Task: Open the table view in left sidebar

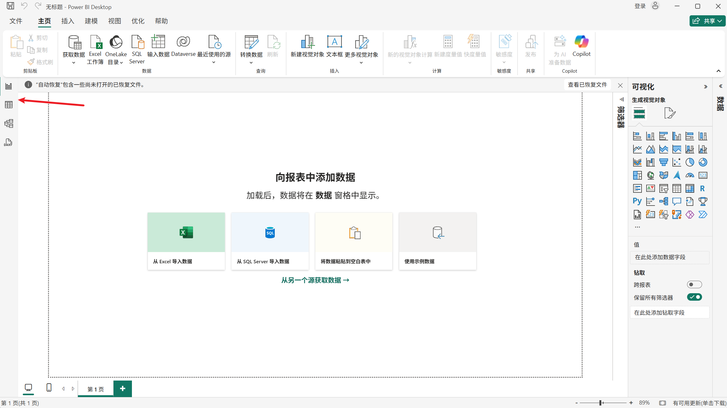Action: [x=9, y=104]
